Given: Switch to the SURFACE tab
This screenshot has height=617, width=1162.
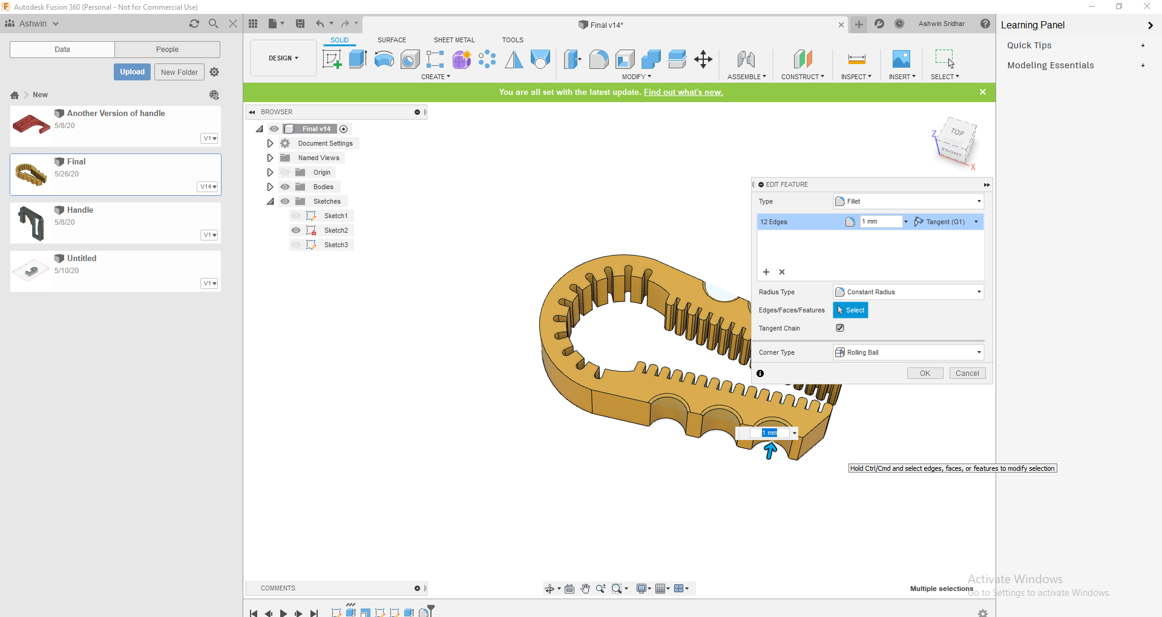Looking at the screenshot, I should coord(392,40).
